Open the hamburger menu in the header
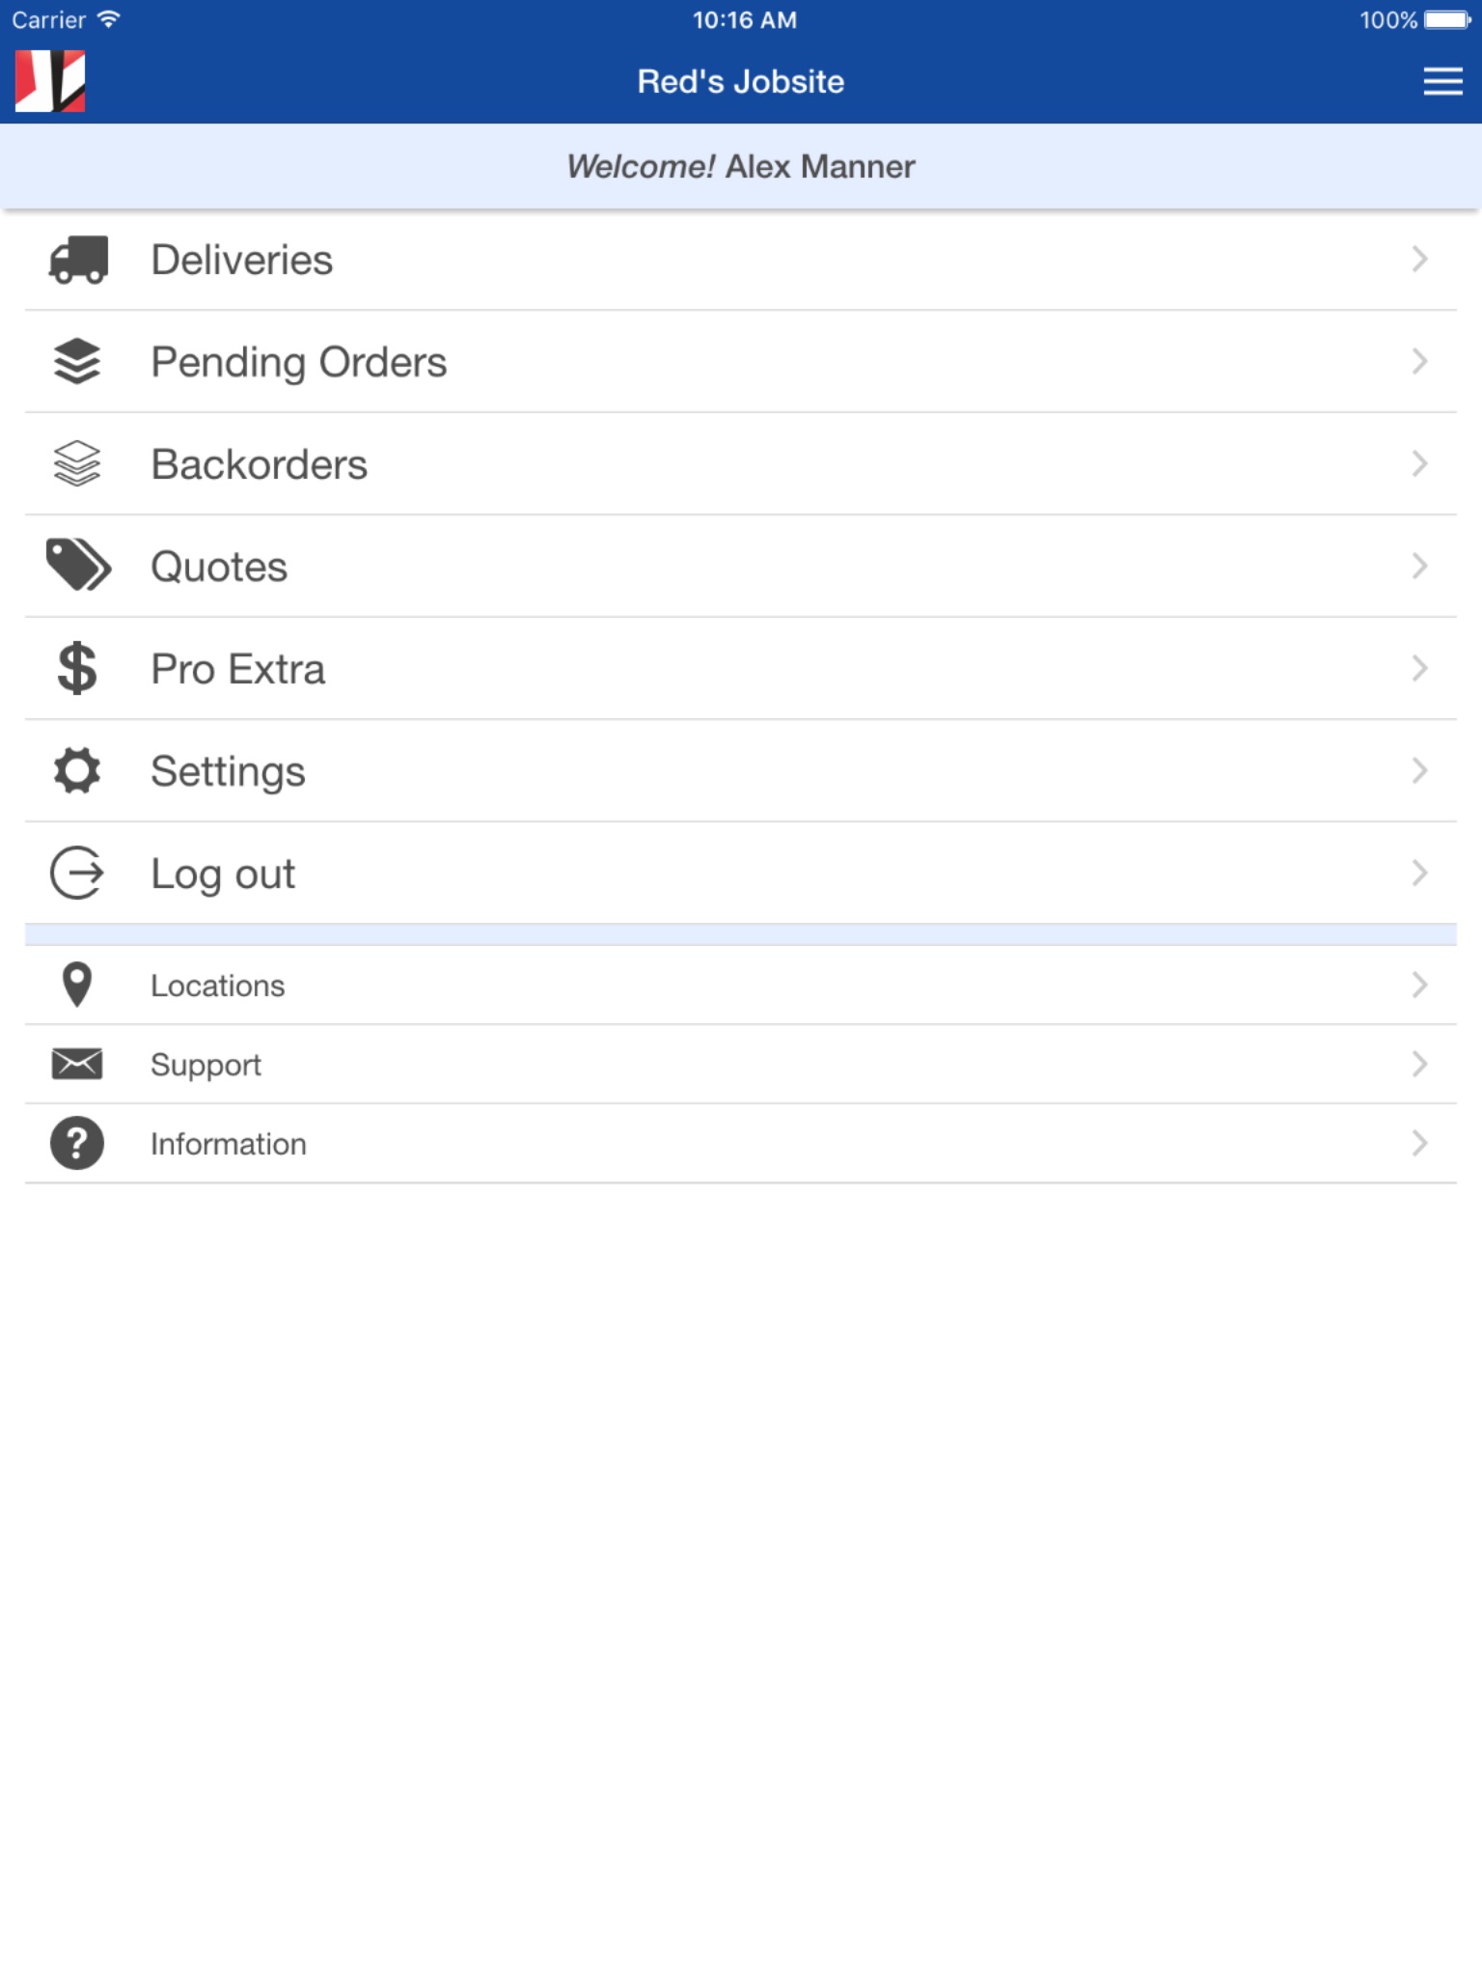The height and width of the screenshot is (1977, 1482). (x=1442, y=81)
